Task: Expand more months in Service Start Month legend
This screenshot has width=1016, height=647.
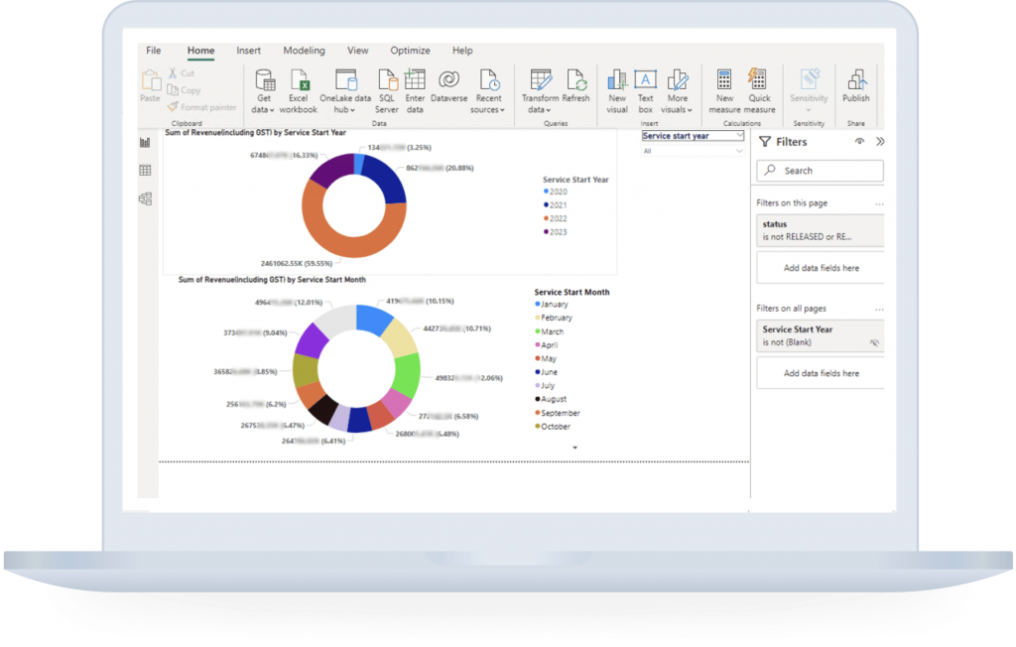Action: click(574, 448)
